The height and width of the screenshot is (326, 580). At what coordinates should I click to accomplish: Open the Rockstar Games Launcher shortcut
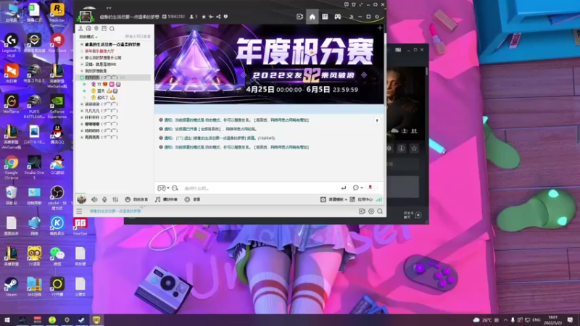point(57,14)
